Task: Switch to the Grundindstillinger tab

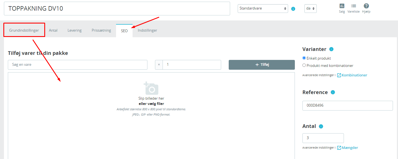Action: 24,30
